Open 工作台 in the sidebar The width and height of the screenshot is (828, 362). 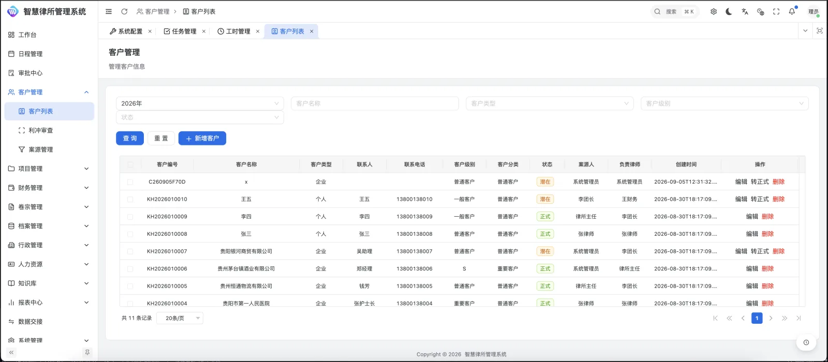[x=49, y=35]
